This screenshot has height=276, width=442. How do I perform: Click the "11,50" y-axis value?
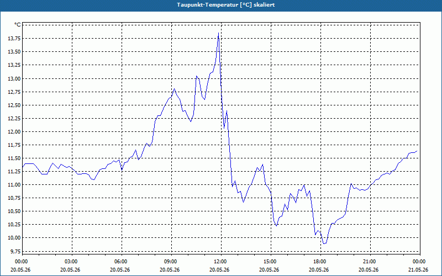14,158
